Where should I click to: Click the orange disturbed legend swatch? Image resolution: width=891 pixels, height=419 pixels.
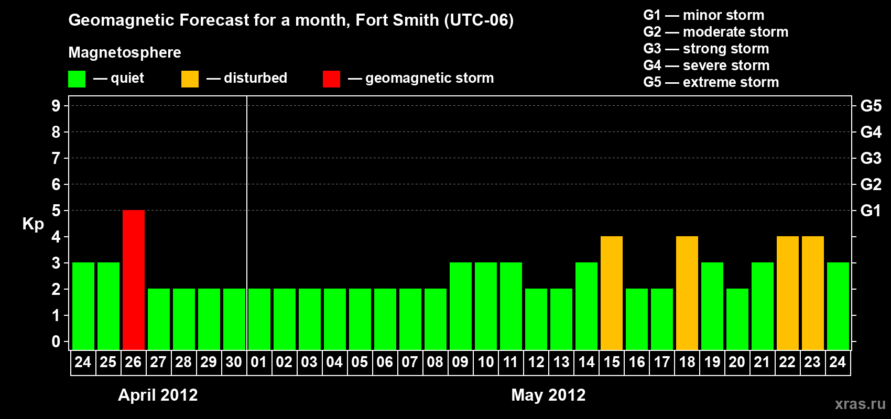[190, 79]
